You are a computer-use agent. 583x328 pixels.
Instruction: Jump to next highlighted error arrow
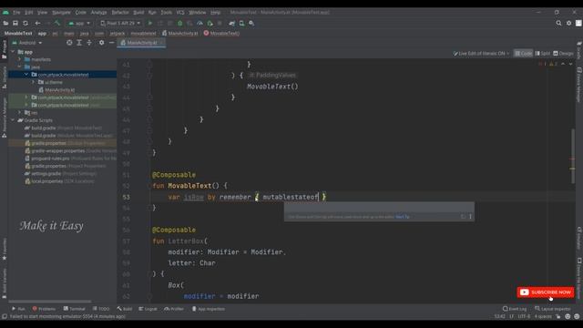(570, 64)
